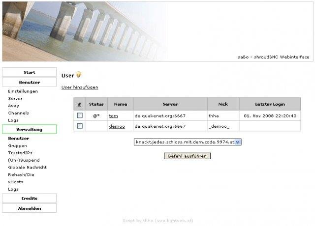
Task: Open the demoo user link
Action: point(117,126)
